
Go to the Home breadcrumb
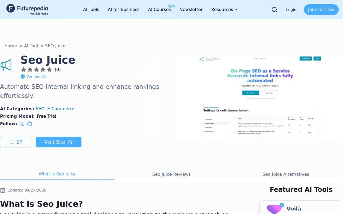(10, 46)
